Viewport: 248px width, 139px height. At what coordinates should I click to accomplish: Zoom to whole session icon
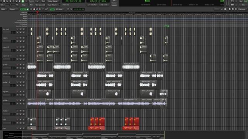(236, 9)
